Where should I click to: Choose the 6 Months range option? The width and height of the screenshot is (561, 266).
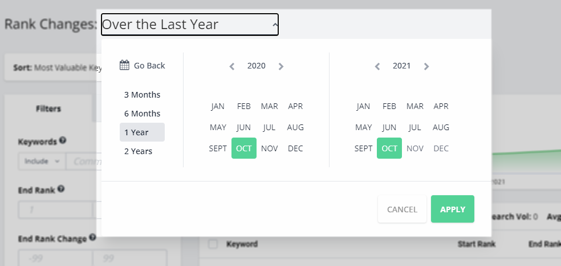142,114
